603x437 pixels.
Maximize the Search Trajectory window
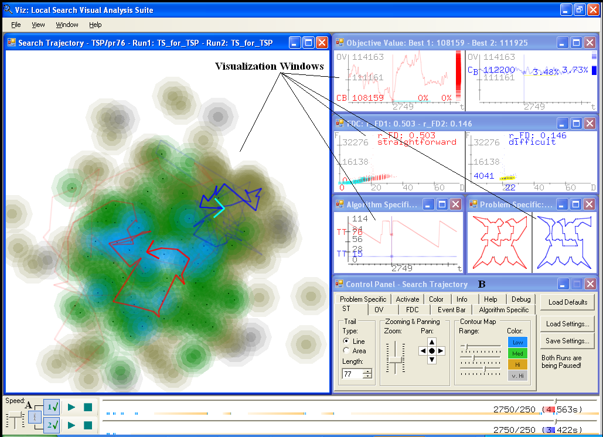(x=308, y=43)
